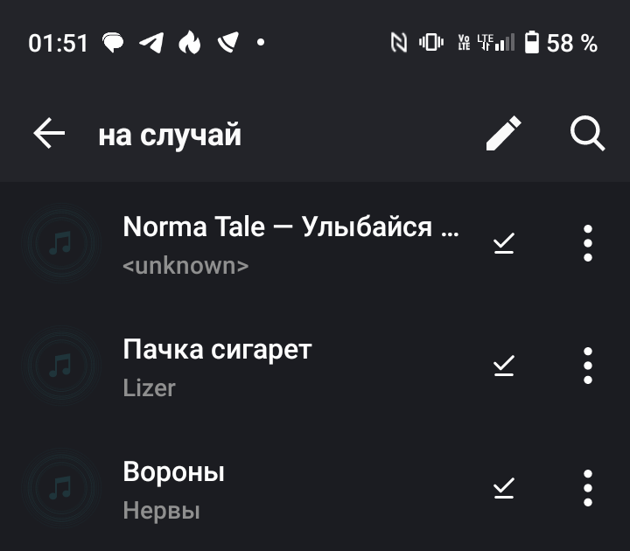Viewport: 630px width, 551px height.
Task: Tap the artist name Нервы
Action: point(162,510)
